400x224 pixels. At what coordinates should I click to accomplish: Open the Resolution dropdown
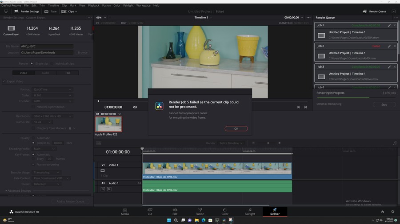52,116
